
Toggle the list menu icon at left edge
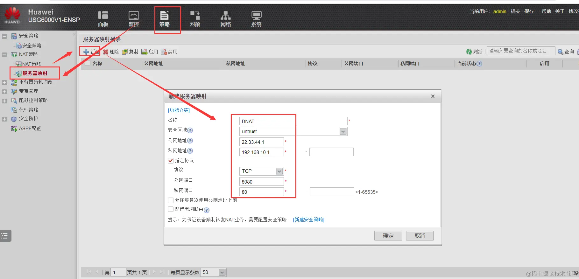pos(5,236)
